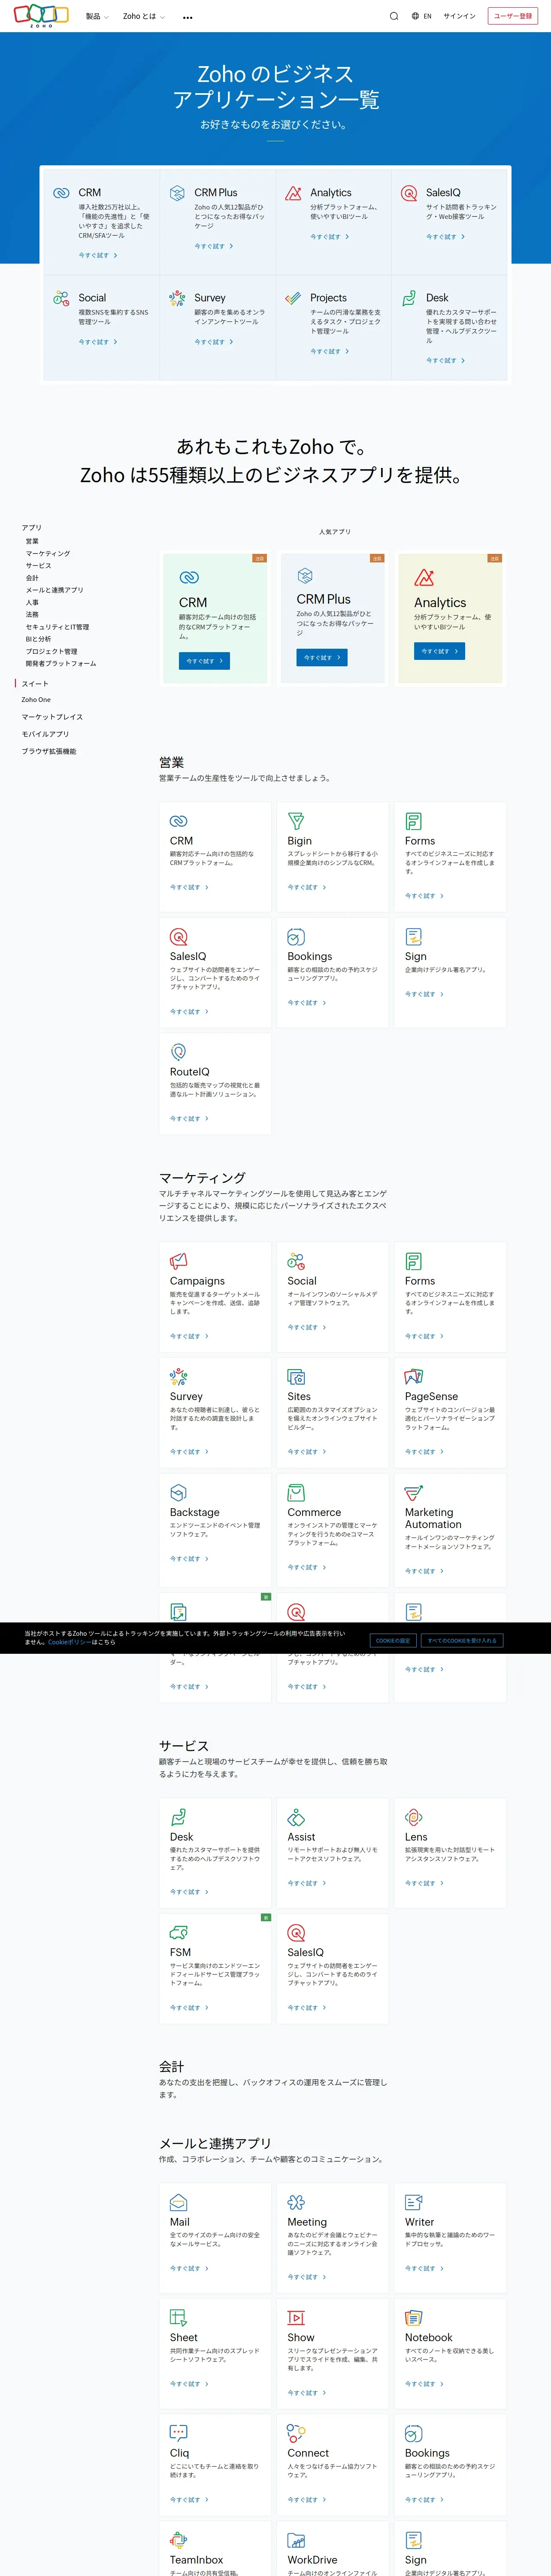Select サービス in the sidebar
551x2576 pixels.
(38, 566)
